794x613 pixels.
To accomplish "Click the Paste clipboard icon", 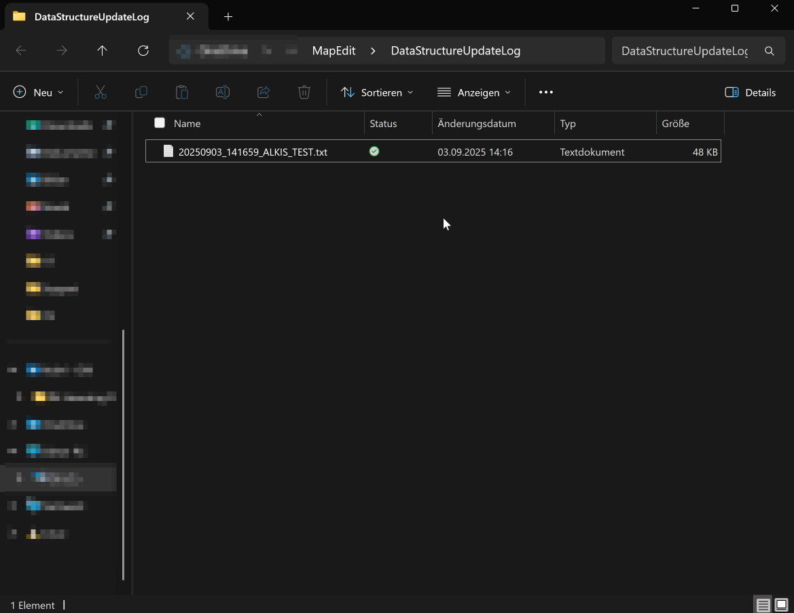I will pos(182,92).
